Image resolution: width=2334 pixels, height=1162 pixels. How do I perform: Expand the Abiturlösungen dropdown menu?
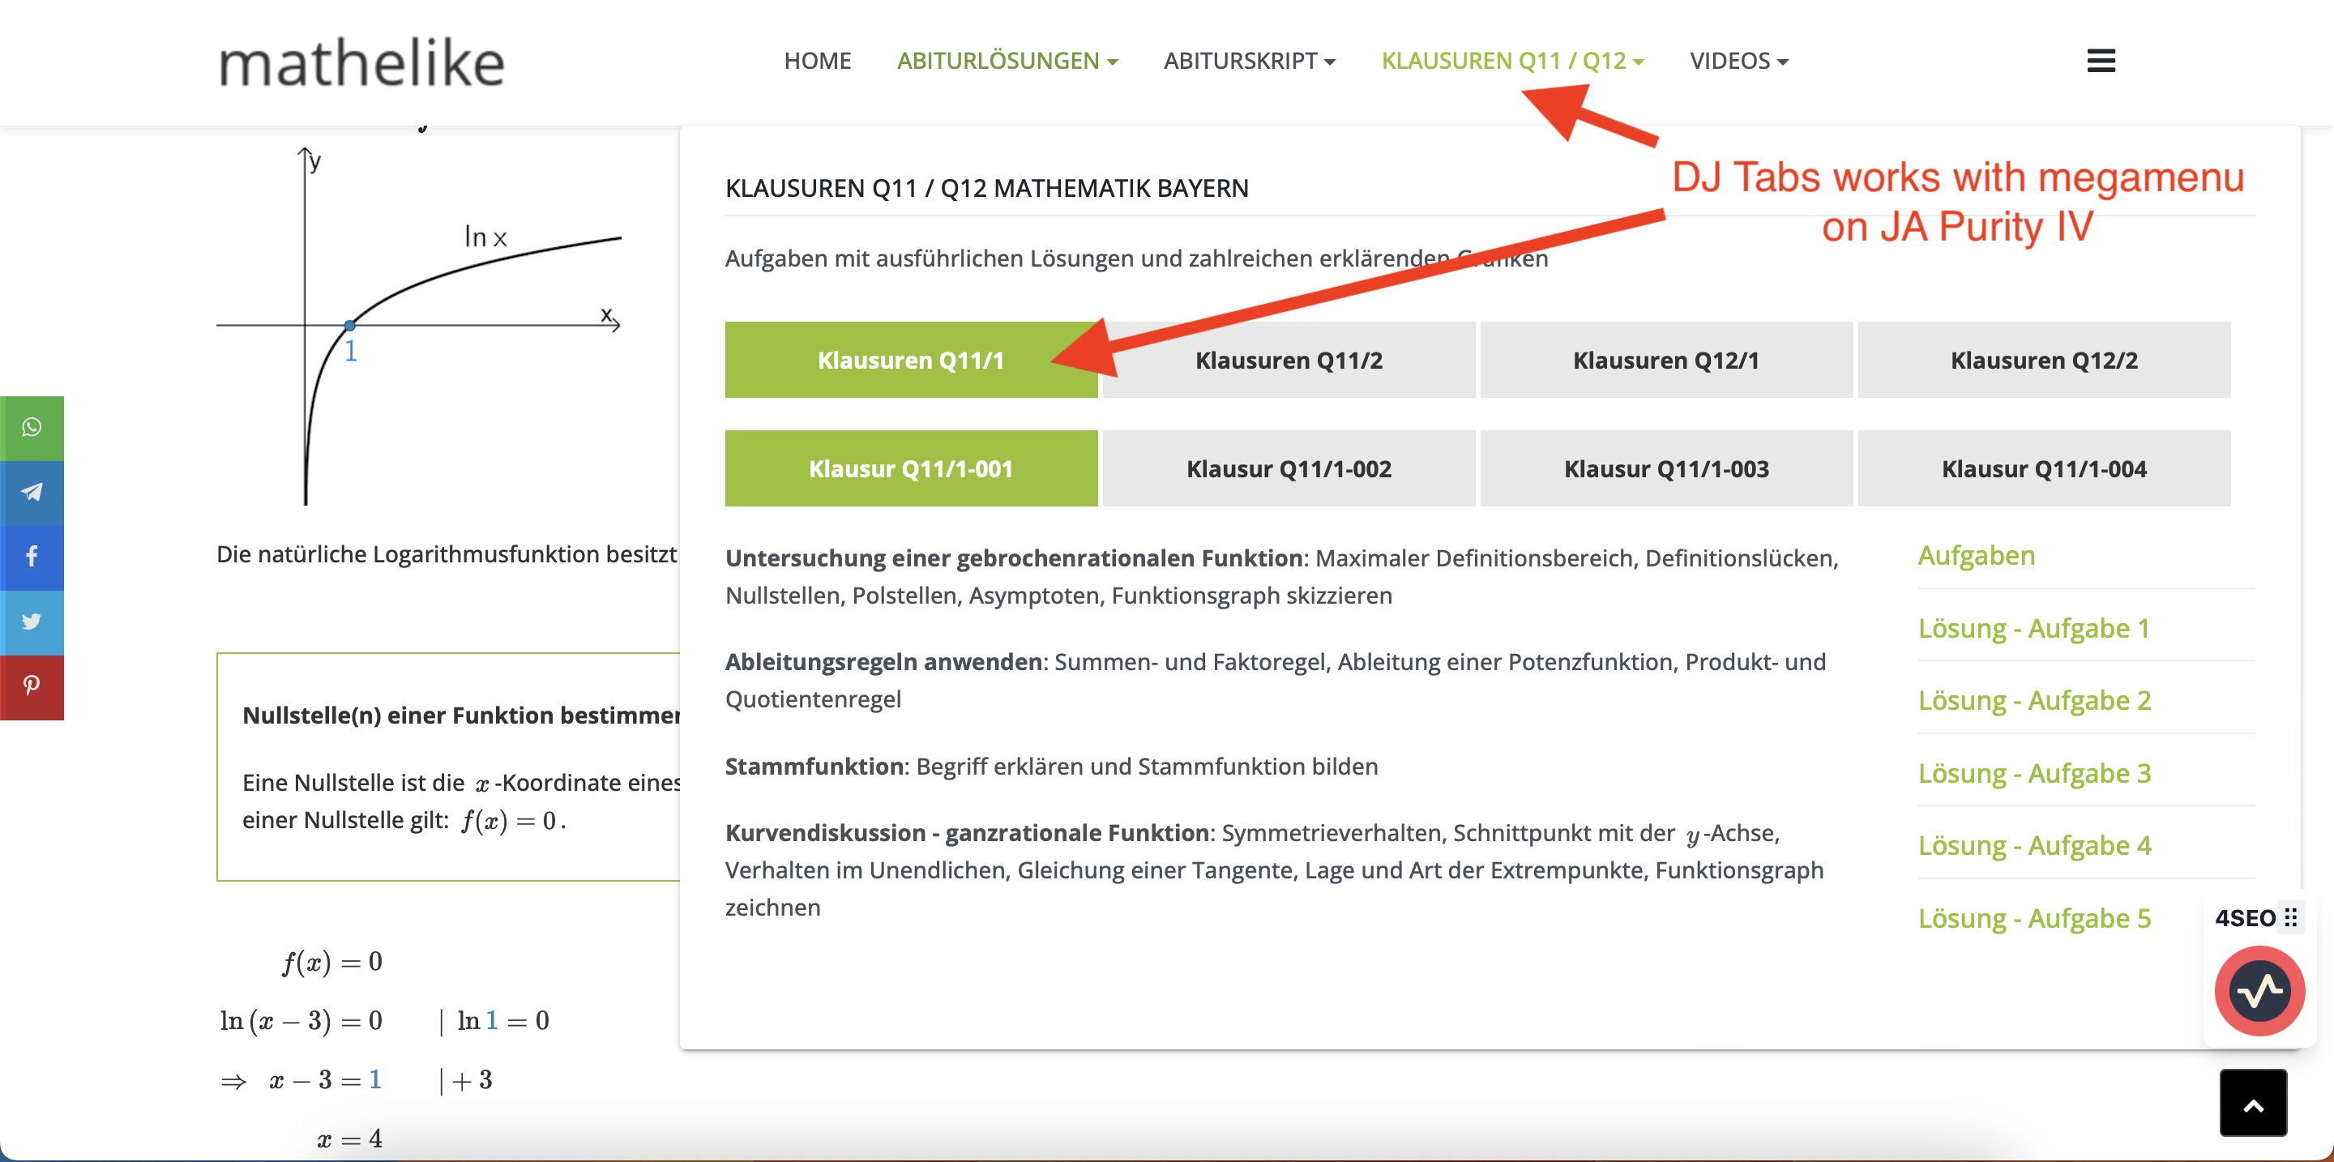pos(1007,61)
